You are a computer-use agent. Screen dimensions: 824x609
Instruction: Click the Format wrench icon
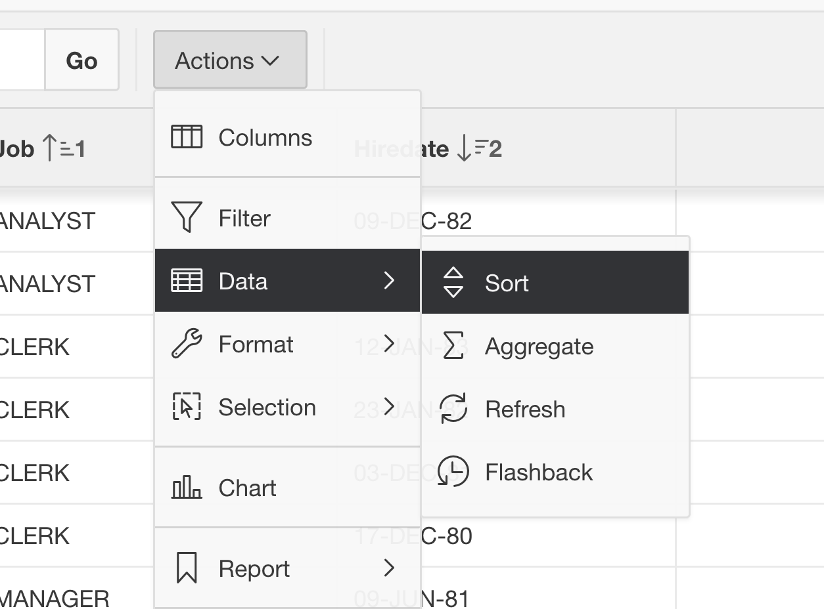coord(187,344)
